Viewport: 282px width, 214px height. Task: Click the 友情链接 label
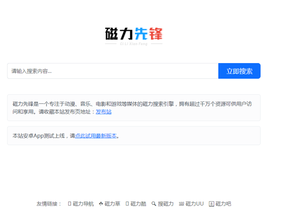click(48, 204)
